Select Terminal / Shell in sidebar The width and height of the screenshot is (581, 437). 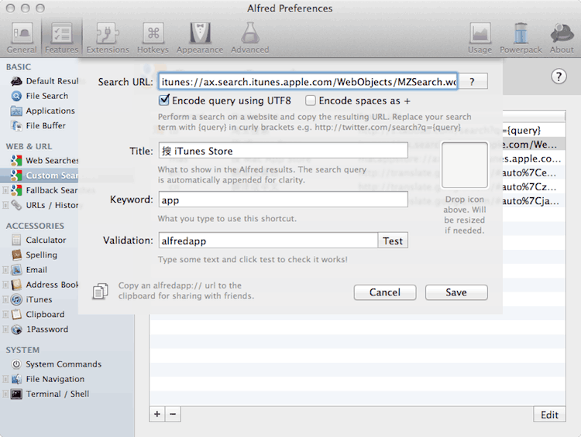coord(50,394)
